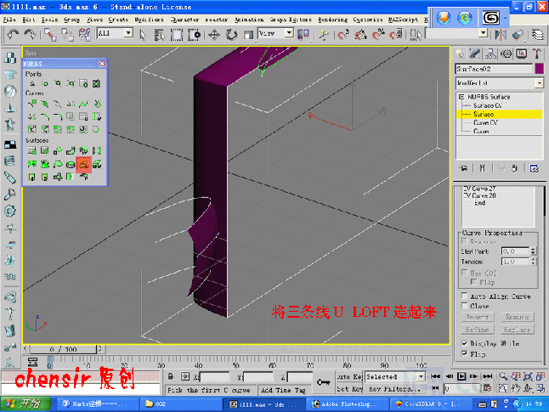Select the Select and Link tool
The width and height of the screenshot is (549, 412).
point(50,34)
